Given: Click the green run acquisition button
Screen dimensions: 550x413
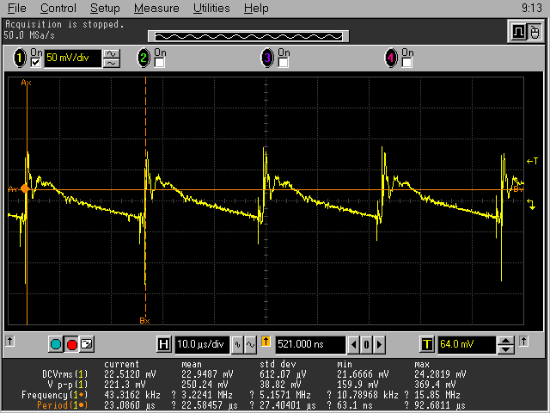Looking at the screenshot, I should click(56, 345).
